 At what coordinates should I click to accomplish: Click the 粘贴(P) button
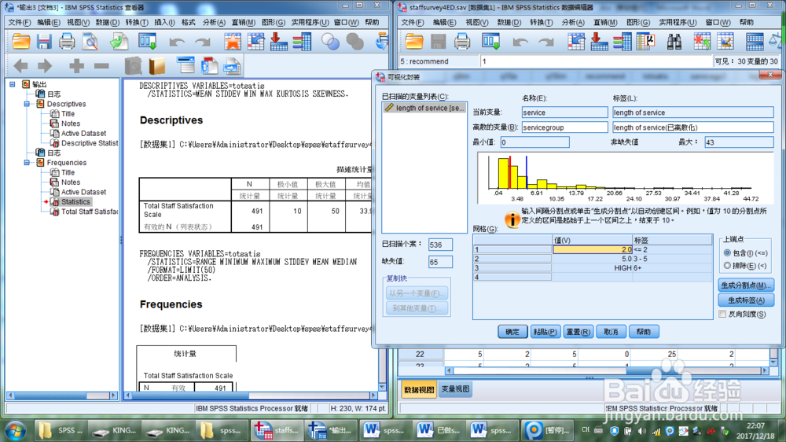(x=545, y=332)
